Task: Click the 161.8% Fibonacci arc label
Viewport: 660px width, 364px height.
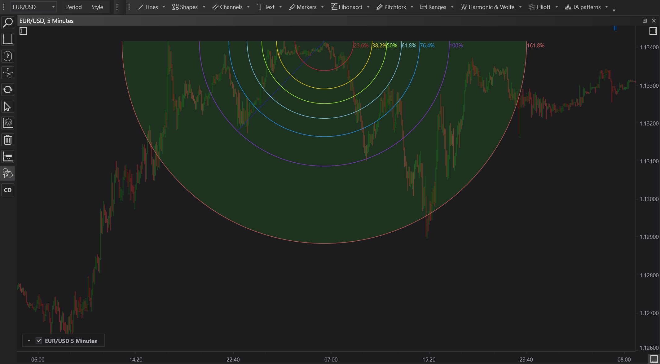Action: click(535, 46)
